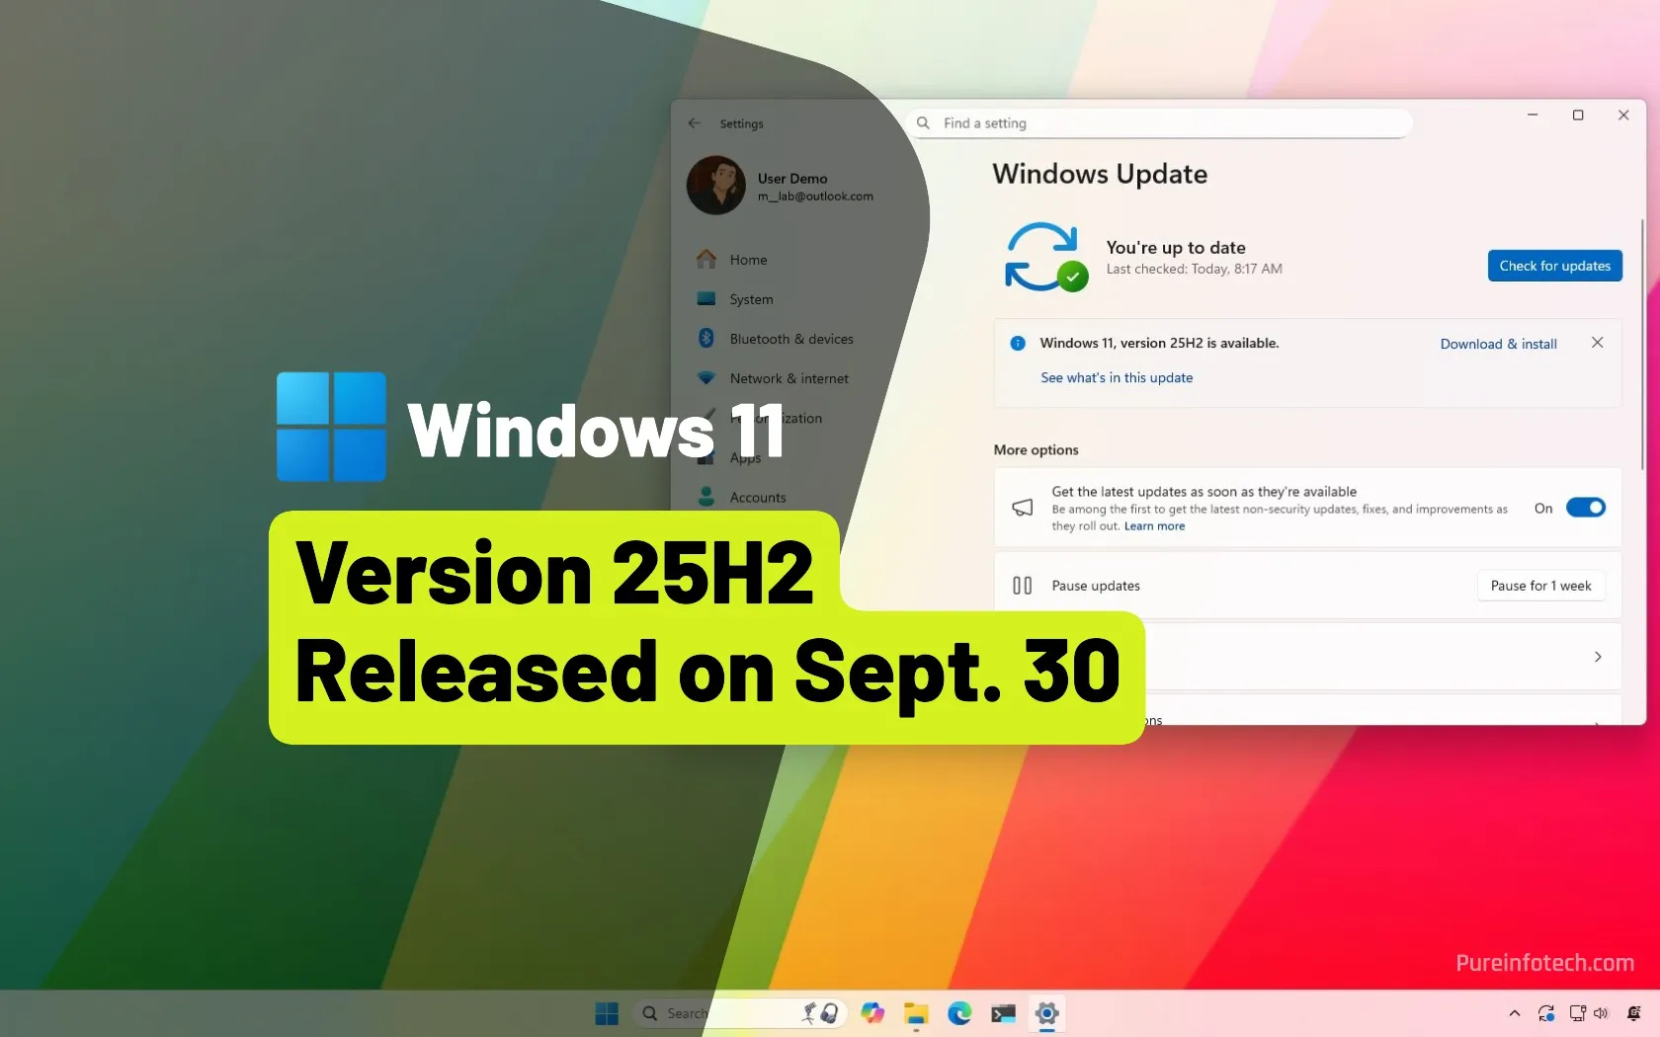Image resolution: width=1660 pixels, height=1037 pixels.
Task: Launch Microsoft Edge from the taskbar
Action: [x=959, y=1013]
